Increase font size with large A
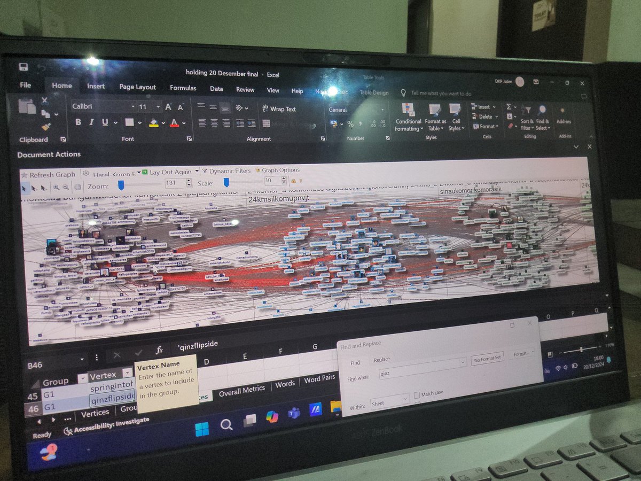The image size is (641, 481). tap(168, 107)
